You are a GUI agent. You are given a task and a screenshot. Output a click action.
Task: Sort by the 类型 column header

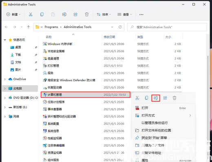click(x=140, y=37)
